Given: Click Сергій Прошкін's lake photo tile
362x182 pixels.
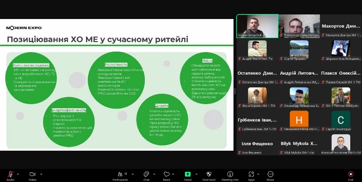Looking at the screenshot, I should pyautogui.click(x=299, y=48).
